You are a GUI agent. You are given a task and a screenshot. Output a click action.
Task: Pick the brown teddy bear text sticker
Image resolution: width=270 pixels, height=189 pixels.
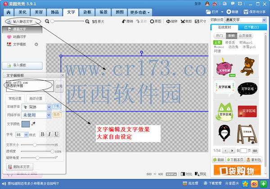tap(247, 66)
